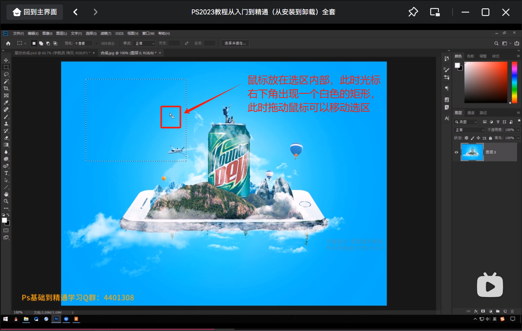Choose Intersect with Selection mode
Viewport: 522px width, 331px height.
(x=55, y=43)
